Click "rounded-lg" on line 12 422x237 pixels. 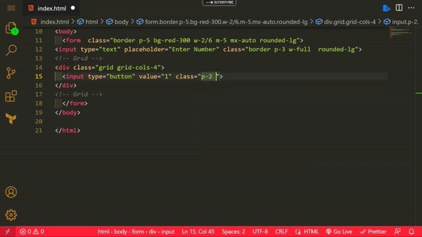tap(336, 49)
